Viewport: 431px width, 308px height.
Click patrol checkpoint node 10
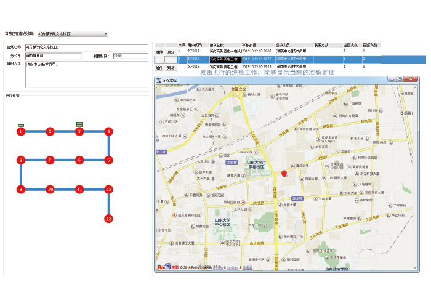[x=50, y=190]
